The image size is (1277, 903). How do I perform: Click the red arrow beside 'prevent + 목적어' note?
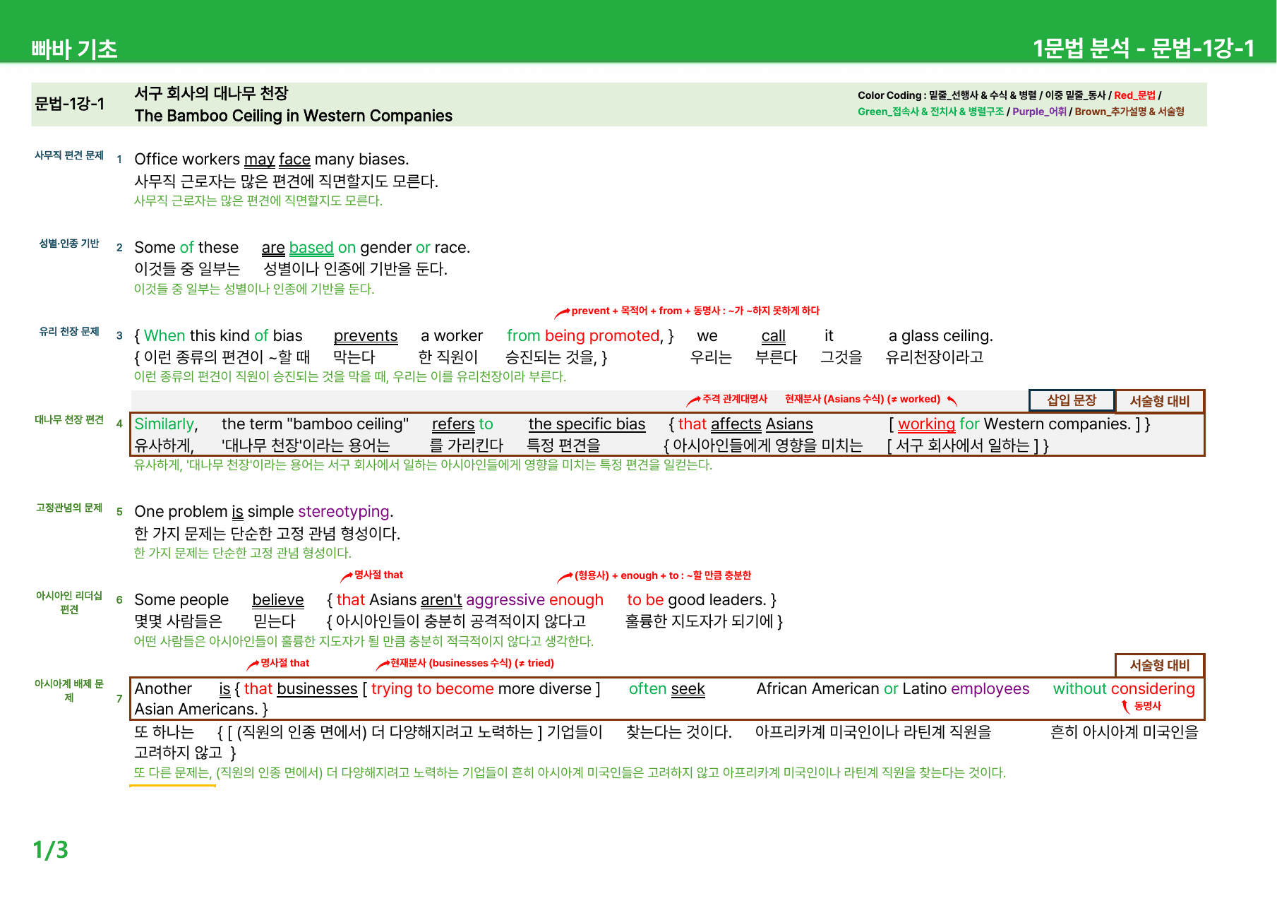pyautogui.click(x=562, y=313)
